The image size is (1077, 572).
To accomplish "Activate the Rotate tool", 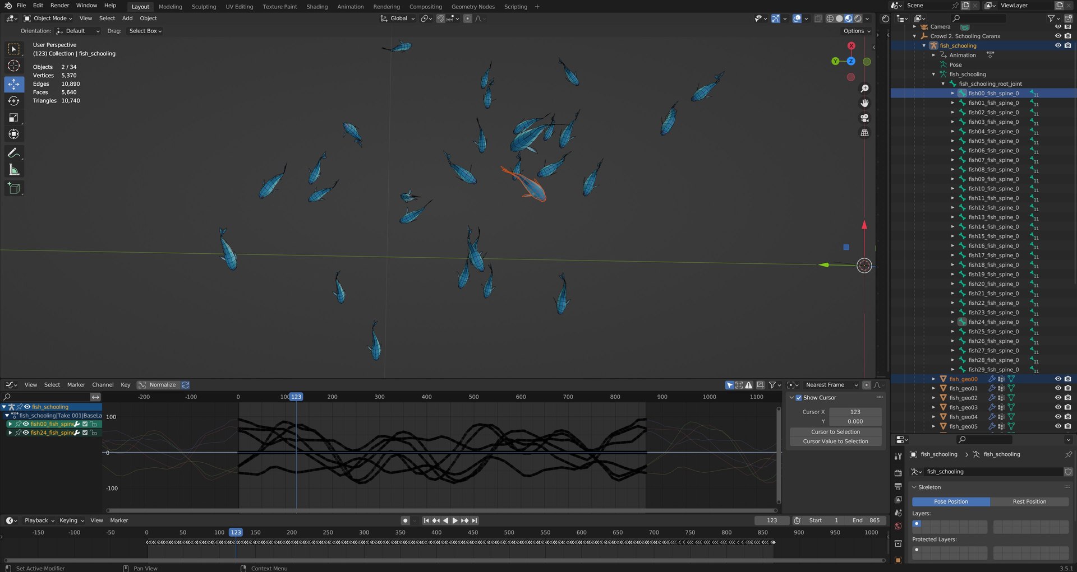I will [14, 101].
